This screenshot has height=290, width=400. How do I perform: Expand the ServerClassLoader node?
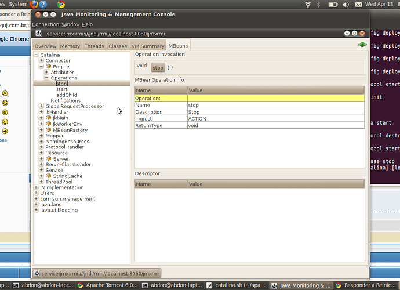tap(41, 164)
